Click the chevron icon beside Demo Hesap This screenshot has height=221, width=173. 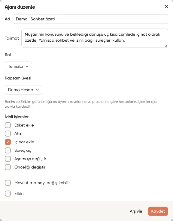(x=37, y=90)
